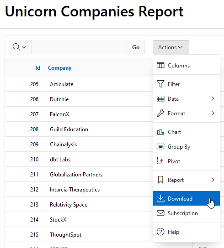Focus the report search text field
This screenshot has height=248, width=224.
point(79,47)
